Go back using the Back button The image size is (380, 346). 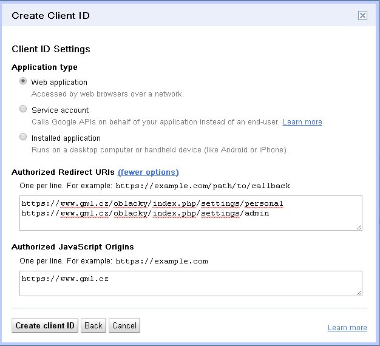click(x=93, y=325)
